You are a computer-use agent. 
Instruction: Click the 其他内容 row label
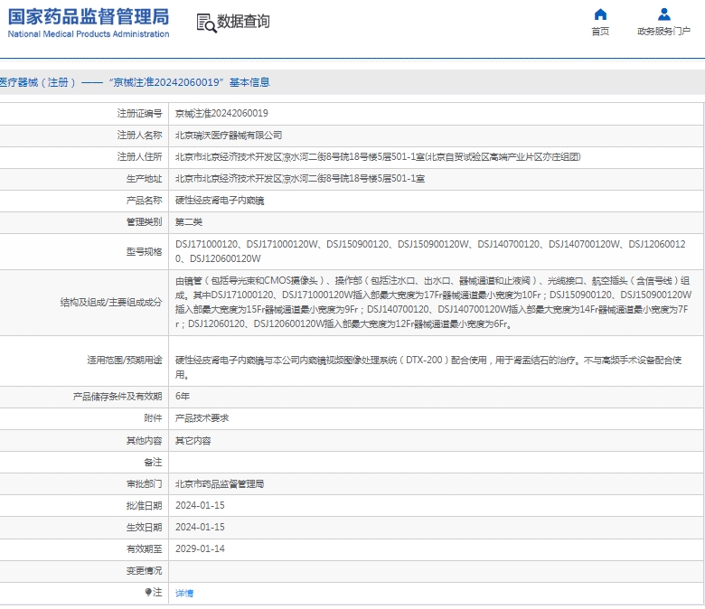click(144, 441)
